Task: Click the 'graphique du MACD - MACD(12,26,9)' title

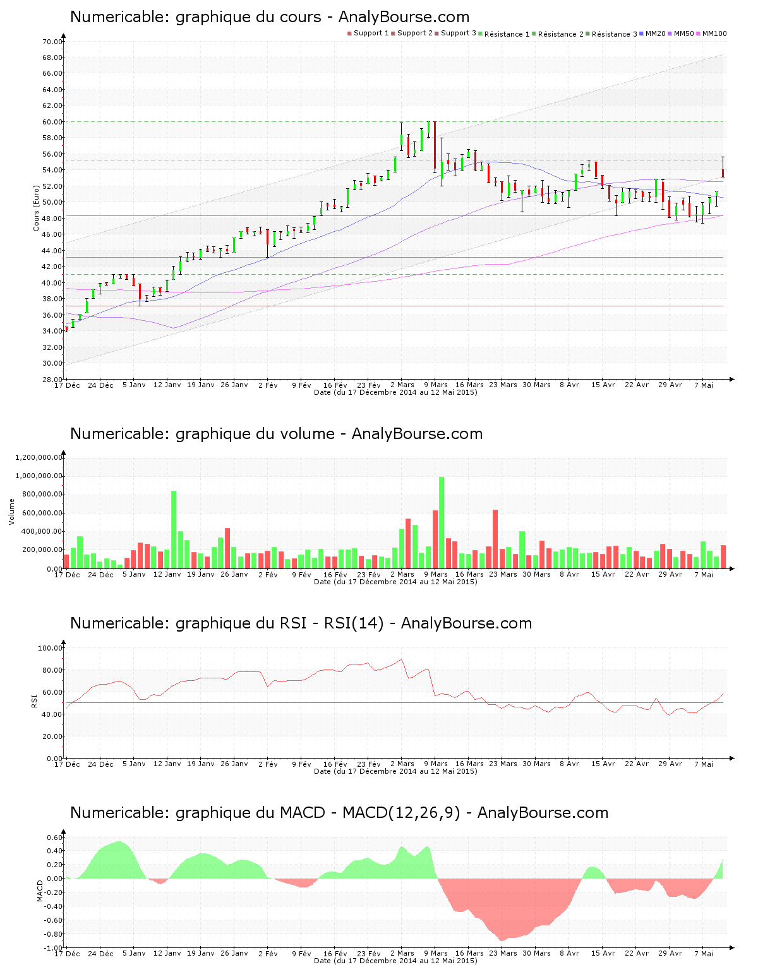Action: tap(339, 813)
